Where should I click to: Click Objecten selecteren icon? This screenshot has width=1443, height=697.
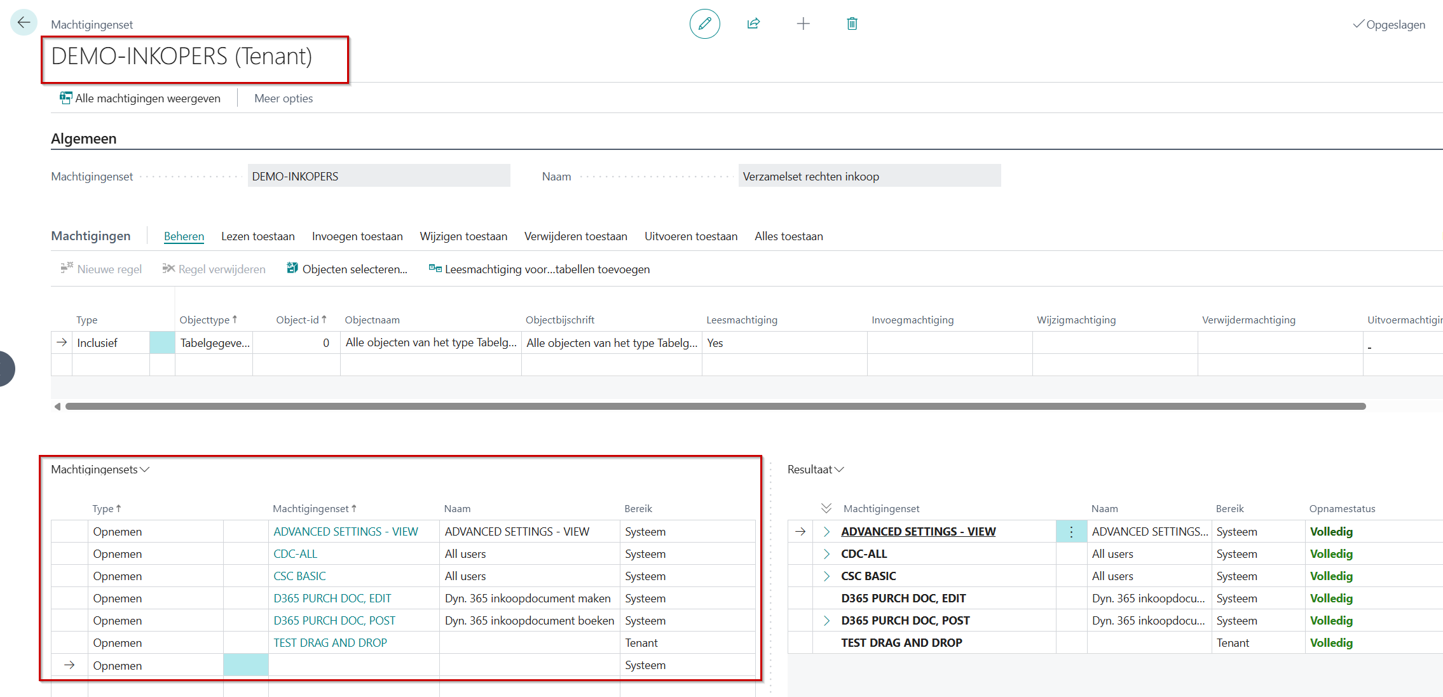[x=292, y=268]
